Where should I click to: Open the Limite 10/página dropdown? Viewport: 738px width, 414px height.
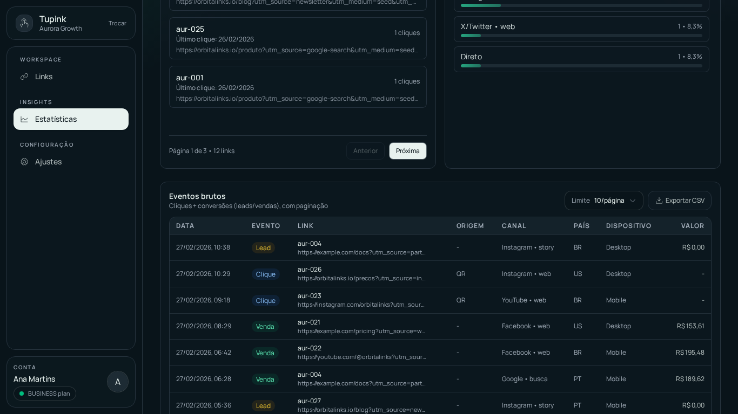coord(603,201)
